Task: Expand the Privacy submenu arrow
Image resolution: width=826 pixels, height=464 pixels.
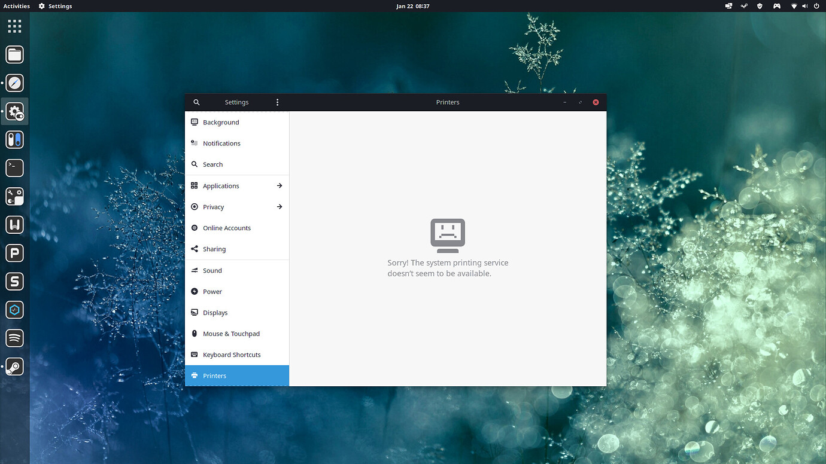Action: (x=279, y=207)
